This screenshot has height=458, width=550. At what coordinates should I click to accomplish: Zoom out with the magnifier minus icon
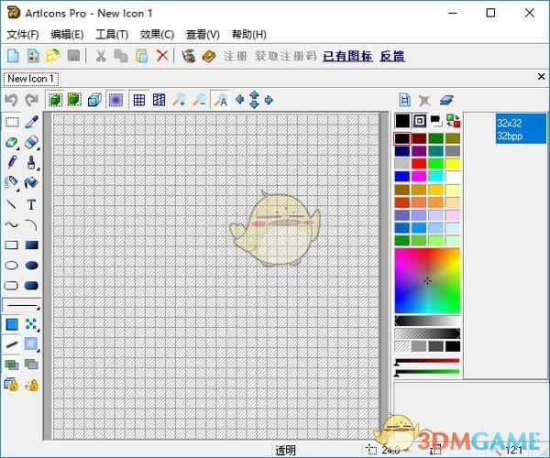pyautogui.click(x=199, y=100)
